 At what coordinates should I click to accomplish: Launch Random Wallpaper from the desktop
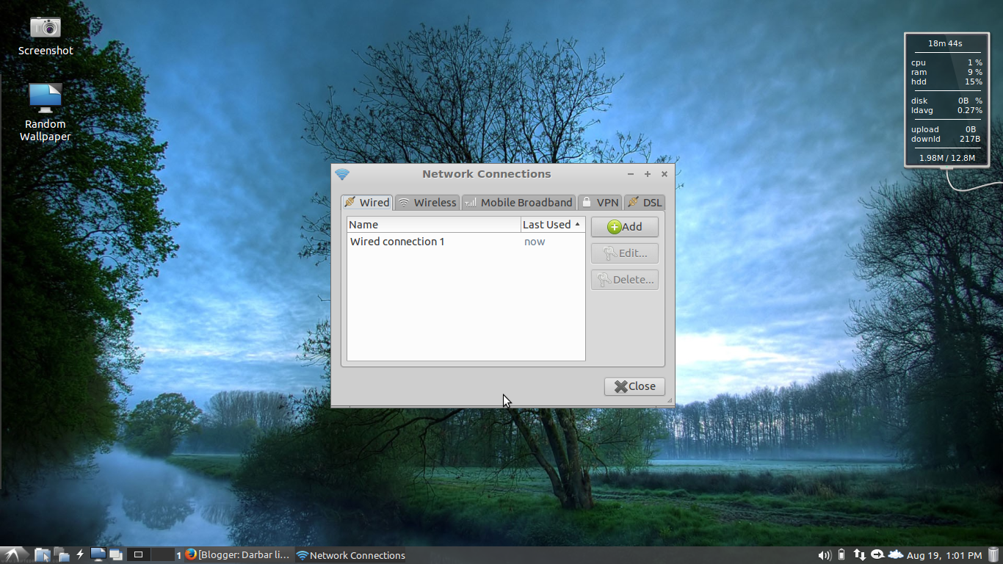(45, 96)
